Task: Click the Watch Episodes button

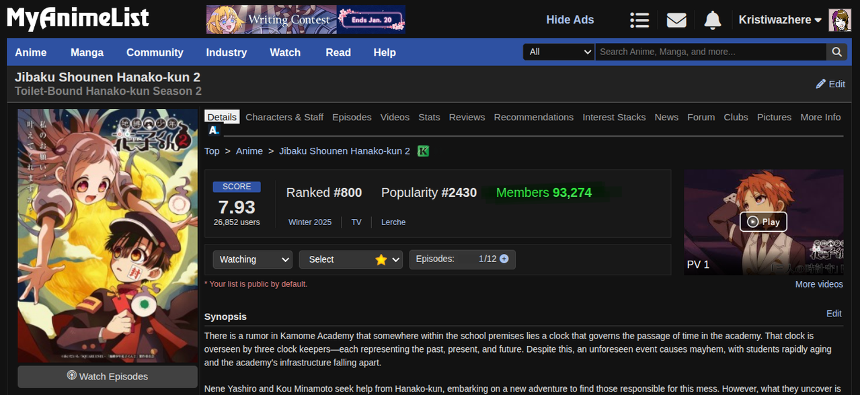Action: coord(108,376)
